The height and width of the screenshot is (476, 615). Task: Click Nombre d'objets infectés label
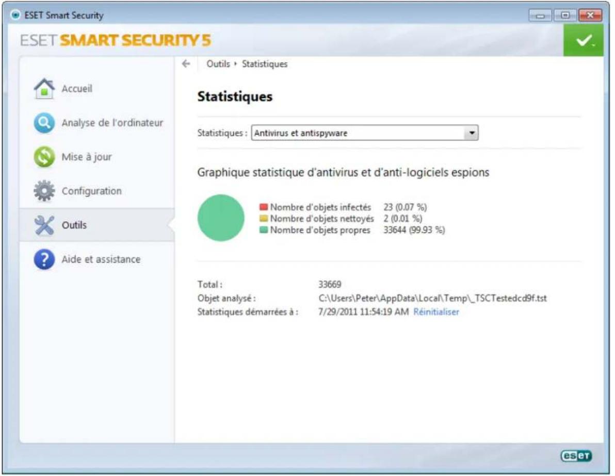(320, 207)
